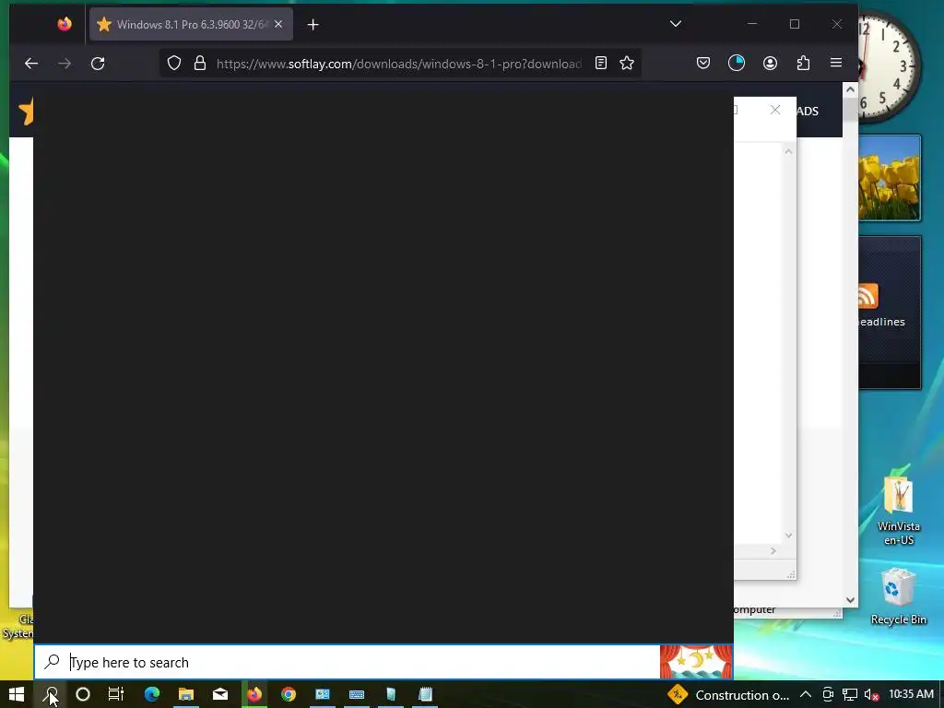
Task: Launch Microsoft Edge from the taskbar
Action: tap(152, 694)
